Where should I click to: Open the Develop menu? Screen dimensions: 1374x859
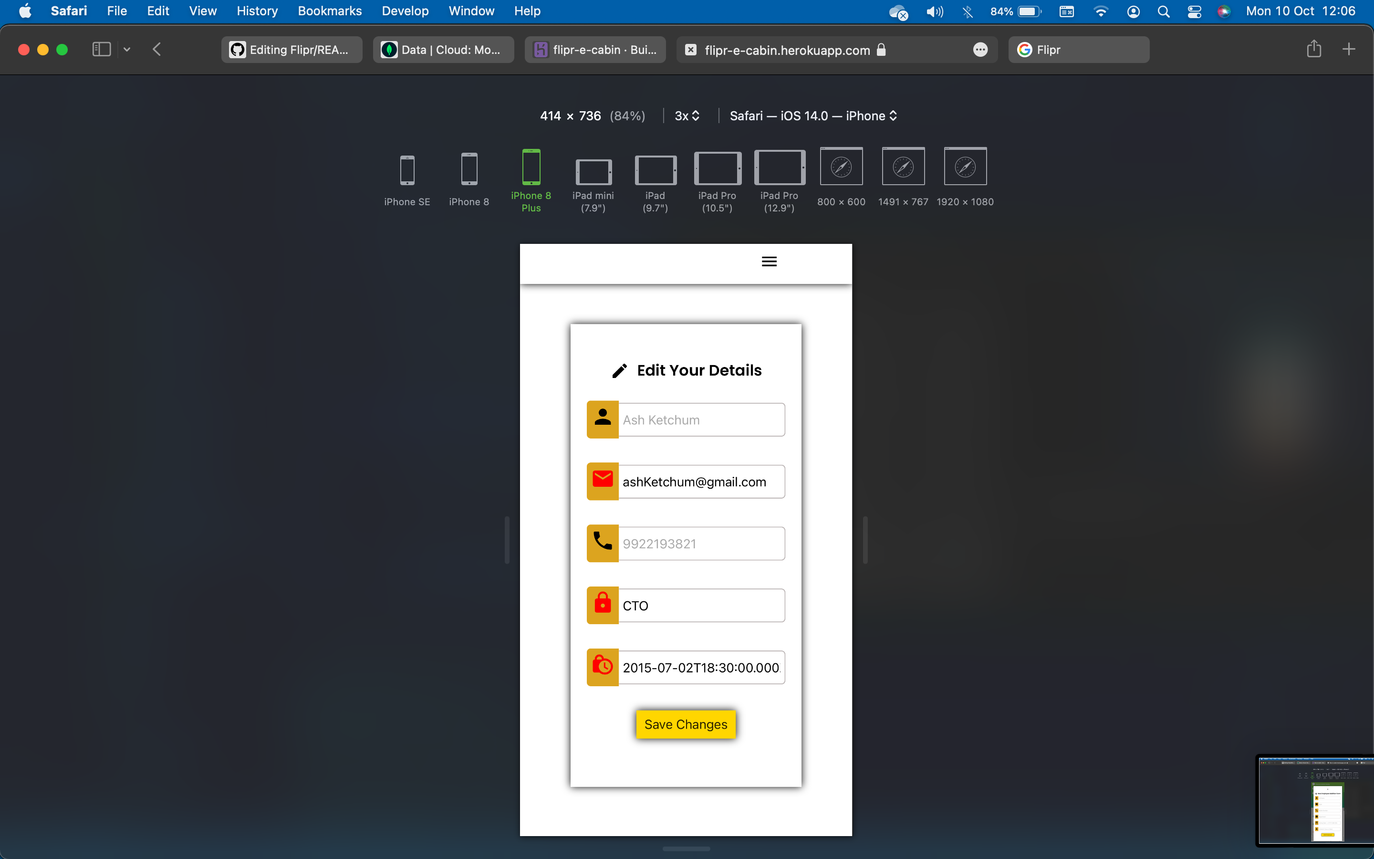click(x=405, y=11)
